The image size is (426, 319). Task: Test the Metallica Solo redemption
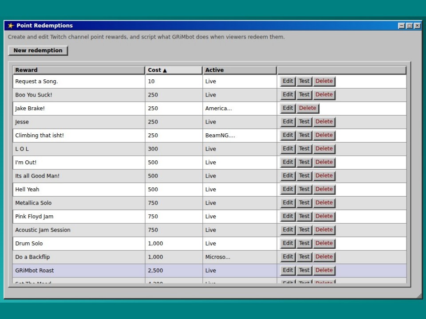304,202
